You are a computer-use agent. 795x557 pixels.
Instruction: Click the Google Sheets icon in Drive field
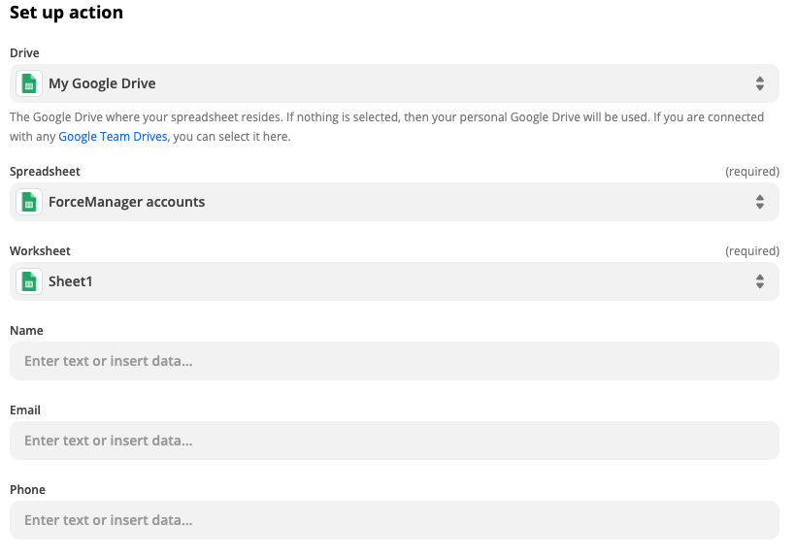click(x=29, y=83)
